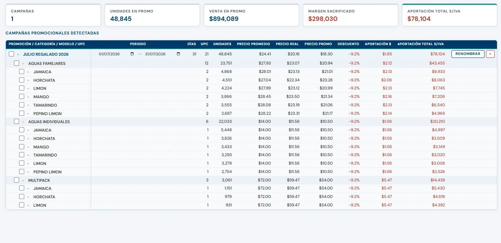The width and height of the screenshot is (501, 243).
Task: Click the $14,439 total in Multipack row
Action: coord(438,180)
